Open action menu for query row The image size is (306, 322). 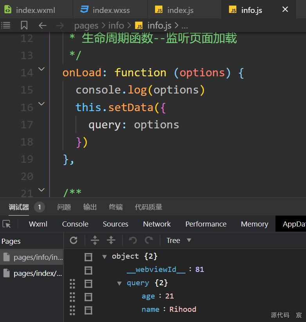(x=88, y=284)
